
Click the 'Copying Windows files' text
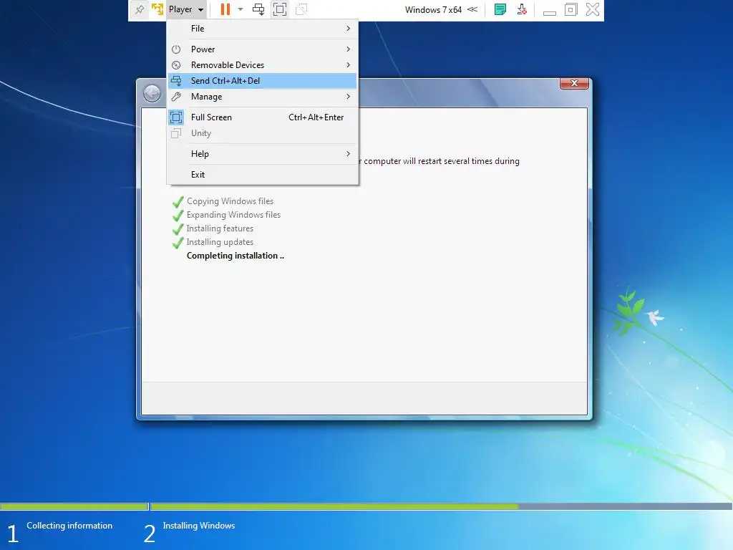pyautogui.click(x=230, y=201)
